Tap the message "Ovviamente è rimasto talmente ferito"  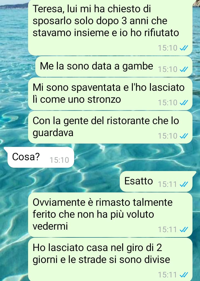click(x=110, y=215)
